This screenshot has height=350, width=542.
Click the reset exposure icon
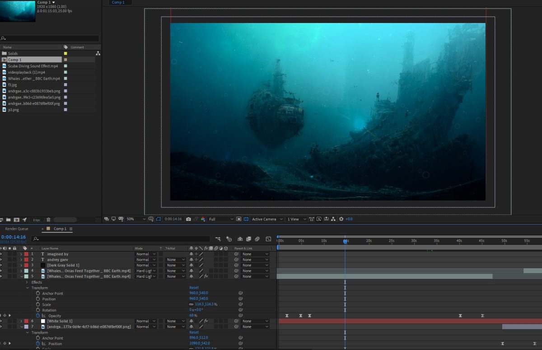point(341,219)
